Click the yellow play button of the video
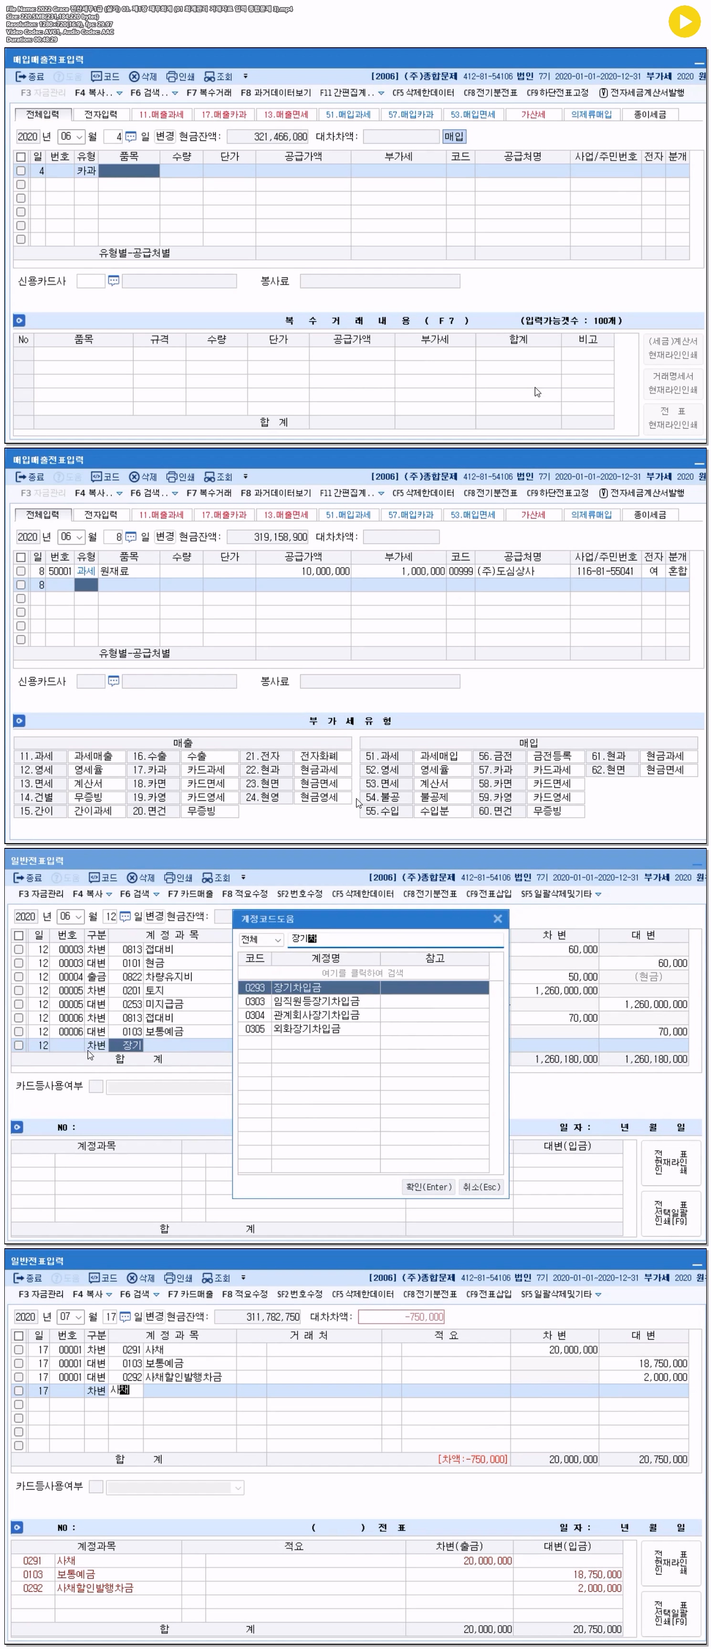711x1649 pixels. click(684, 21)
